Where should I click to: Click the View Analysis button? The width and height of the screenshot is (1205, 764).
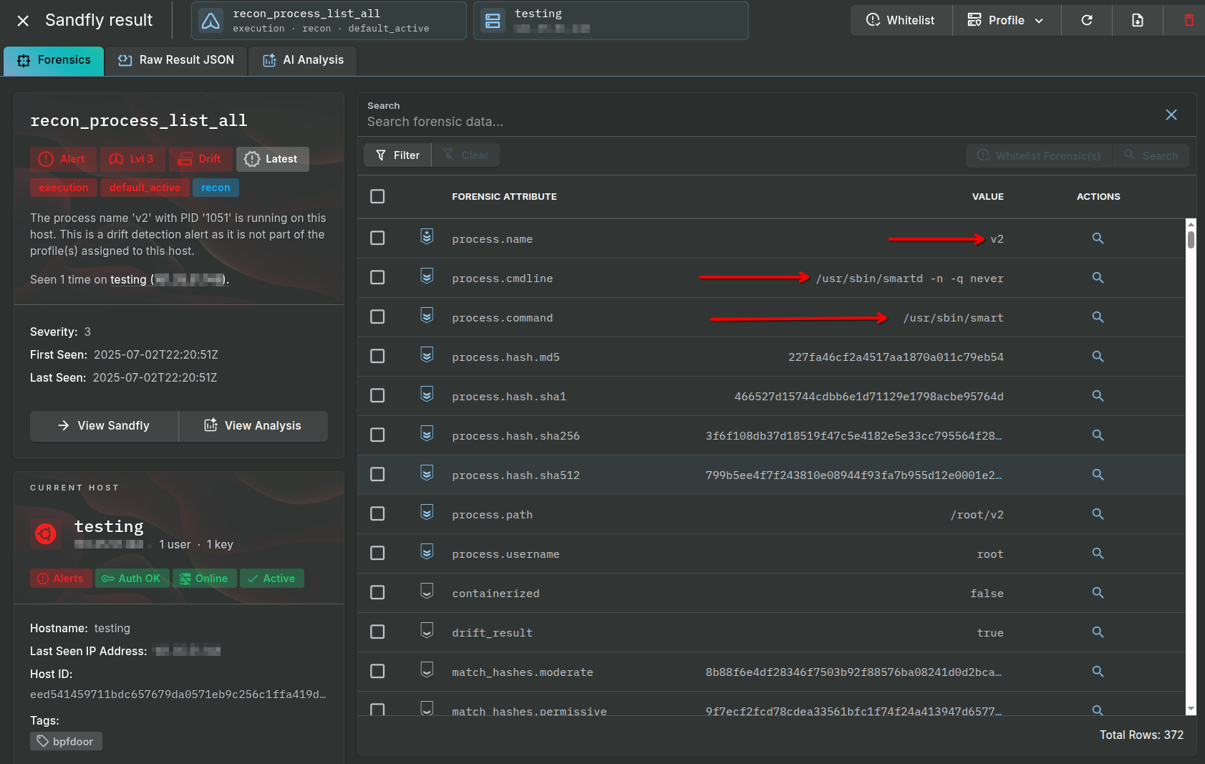pos(253,426)
